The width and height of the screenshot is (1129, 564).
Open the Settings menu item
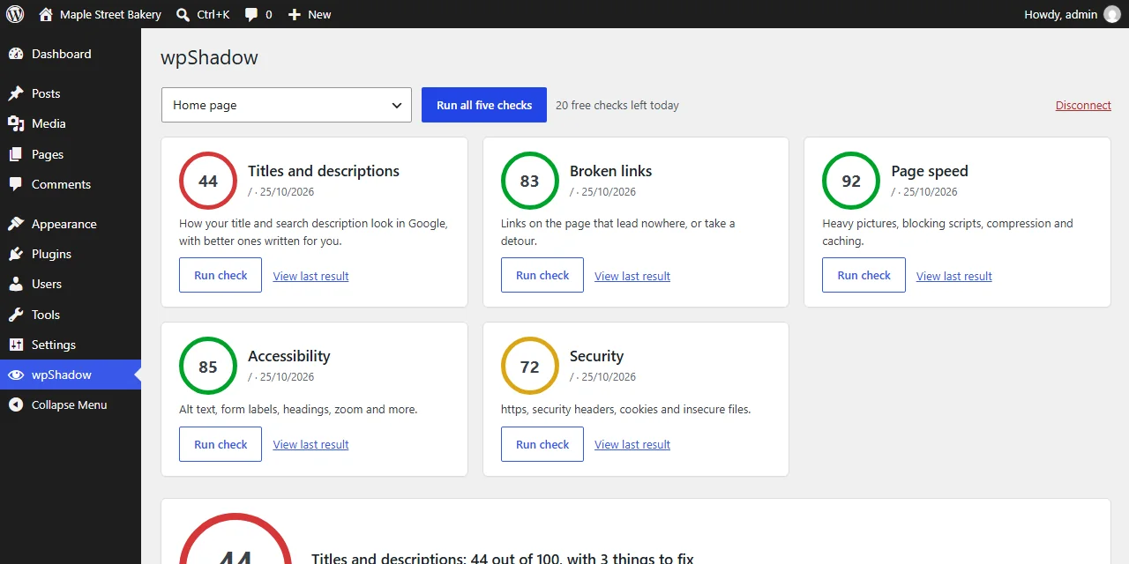71,345
